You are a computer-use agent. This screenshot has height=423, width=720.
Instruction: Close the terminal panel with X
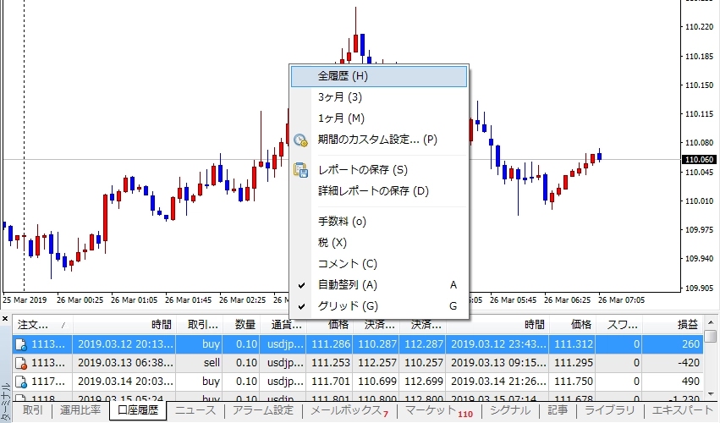click(x=5, y=318)
